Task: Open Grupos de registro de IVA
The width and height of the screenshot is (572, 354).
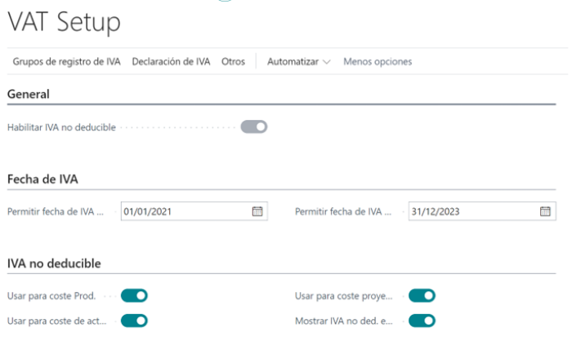Action: tap(66, 61)
